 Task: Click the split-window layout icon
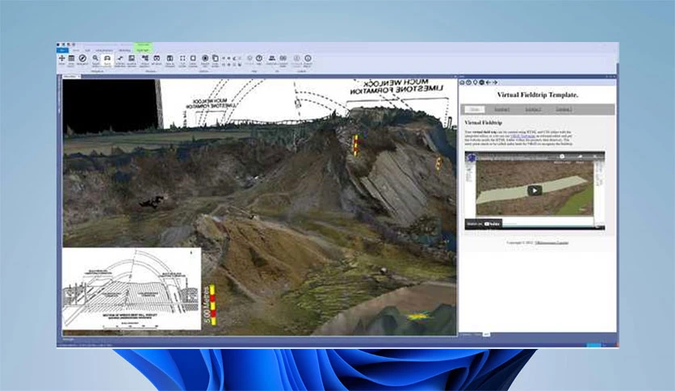pyautogui.click(x=170, y=58)
